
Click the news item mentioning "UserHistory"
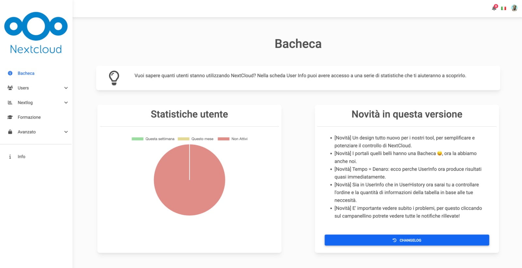[407, 192]
